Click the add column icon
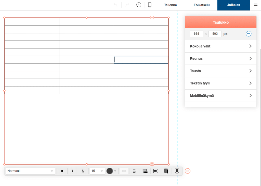 click(x=166, y=171)
